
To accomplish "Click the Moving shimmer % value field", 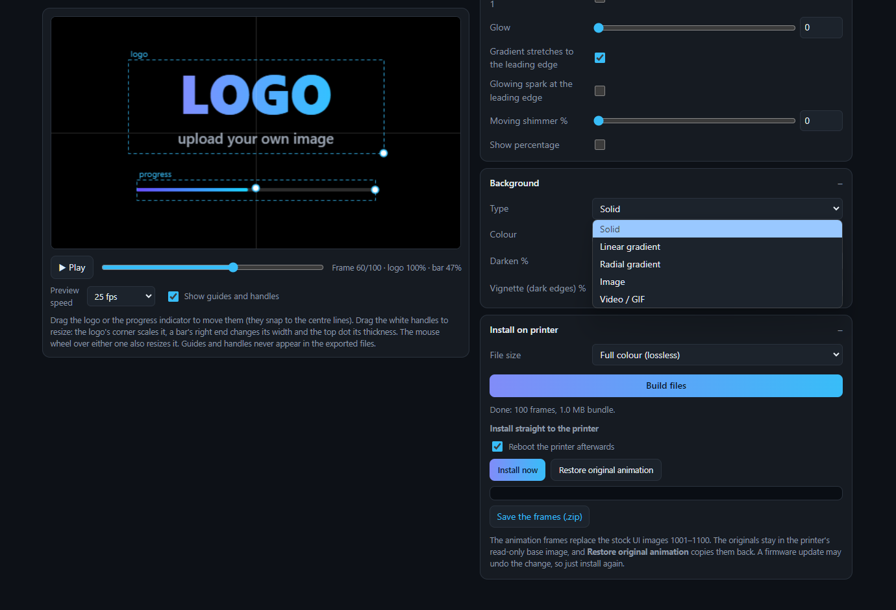I will click(821, 121).
